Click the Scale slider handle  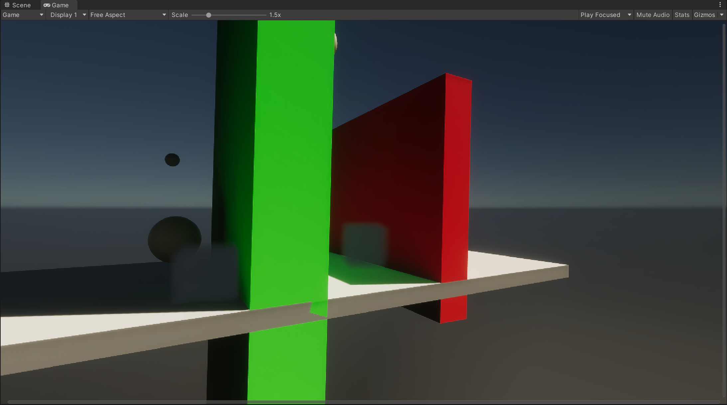point(209,15)
